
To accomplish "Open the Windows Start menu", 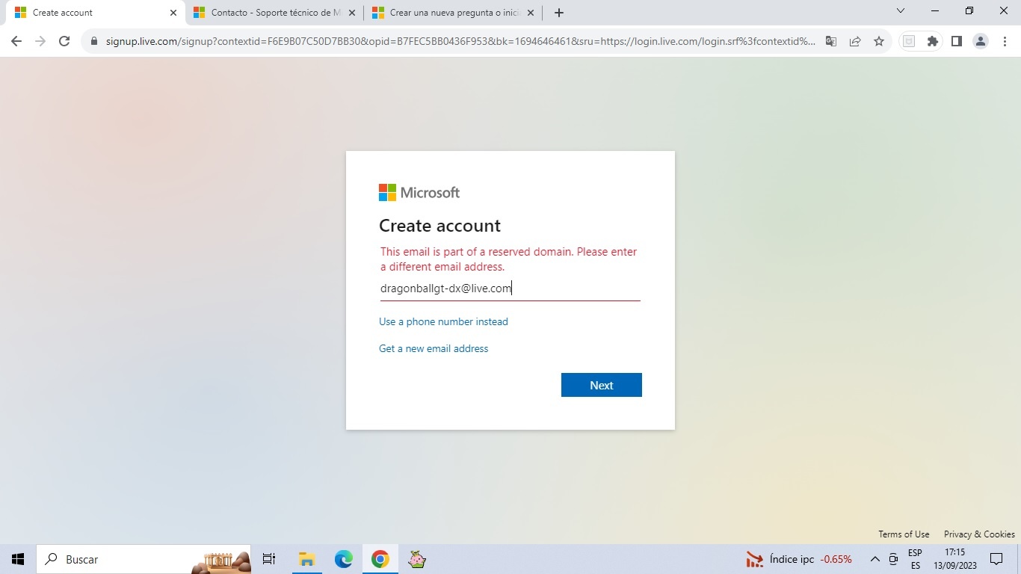I will (x=18, y=559).
